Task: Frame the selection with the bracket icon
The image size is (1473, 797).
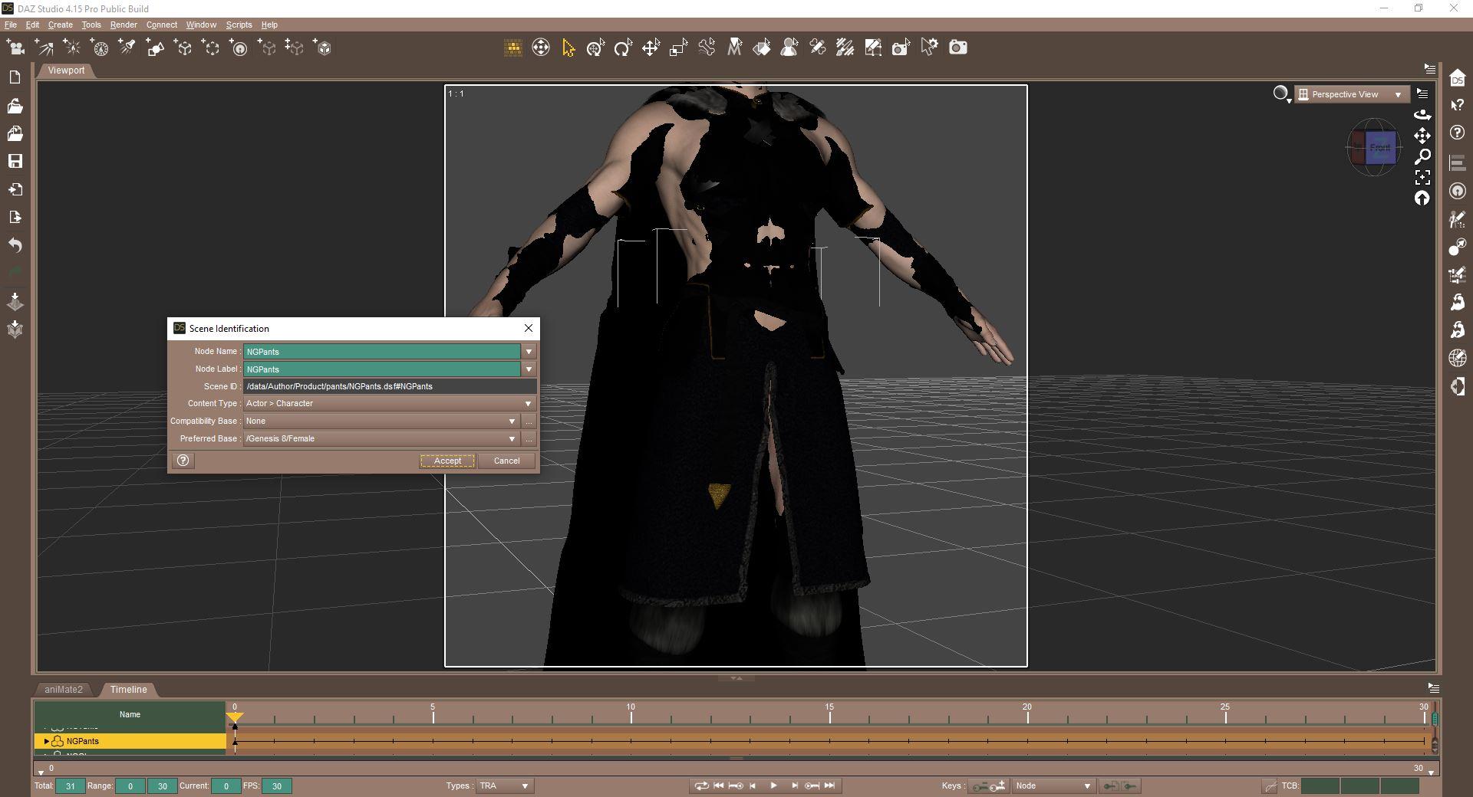Action: pos(1422,177)
